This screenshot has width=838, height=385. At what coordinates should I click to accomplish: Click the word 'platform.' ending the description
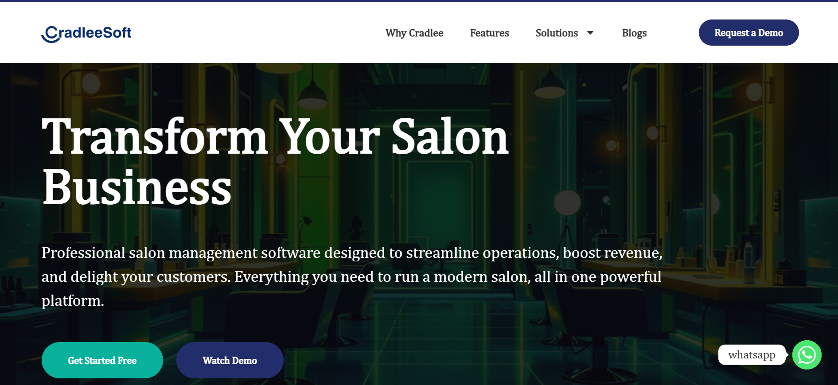[73, 301]
